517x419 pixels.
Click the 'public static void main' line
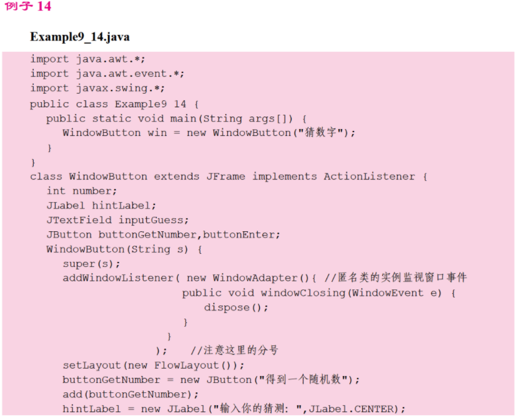click(176, 118)
